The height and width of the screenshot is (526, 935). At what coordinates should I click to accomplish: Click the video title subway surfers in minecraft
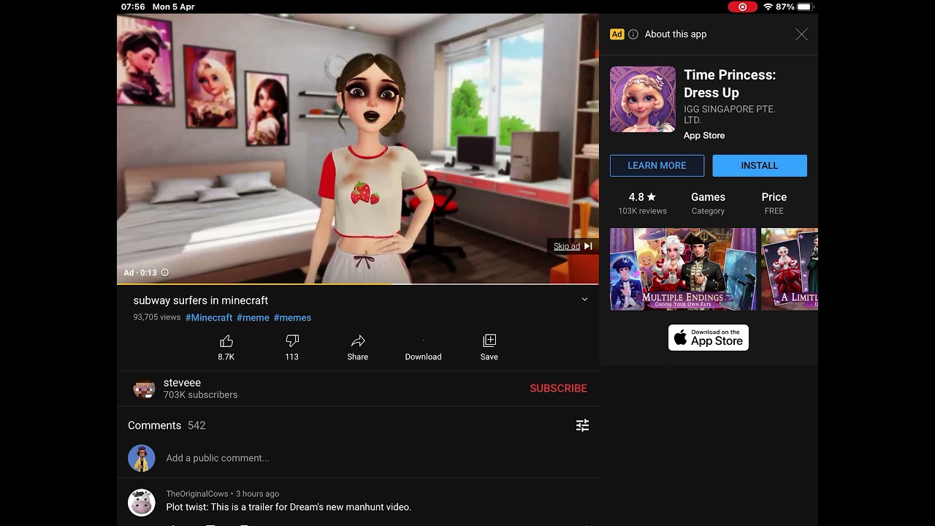pyautogui.click(x=201, y=300)
